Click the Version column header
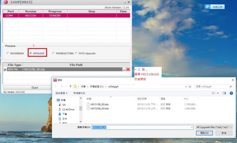This screenshot has width=237, height=143. [x=31, y=11]
